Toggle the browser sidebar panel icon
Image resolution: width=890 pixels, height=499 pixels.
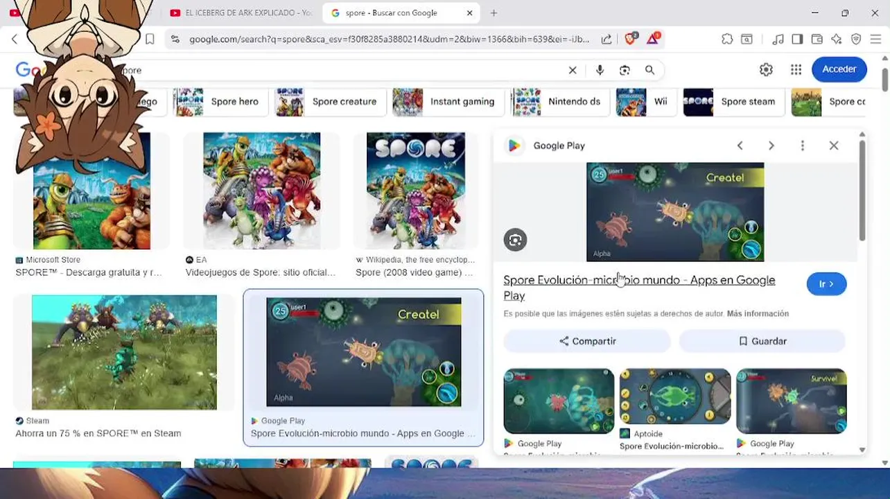tap(797, 40)
